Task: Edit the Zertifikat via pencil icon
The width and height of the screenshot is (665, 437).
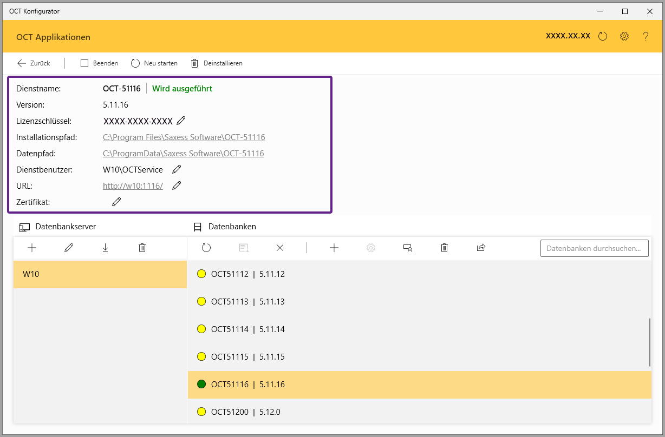Action: pos(116,202)
